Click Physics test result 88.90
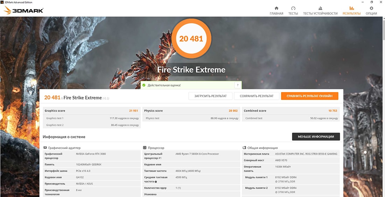385x197 pixels. 224,118
